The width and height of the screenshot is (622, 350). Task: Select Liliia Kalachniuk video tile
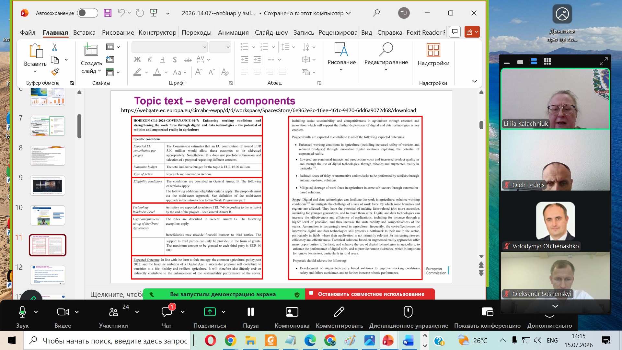(x=555, y=99)
